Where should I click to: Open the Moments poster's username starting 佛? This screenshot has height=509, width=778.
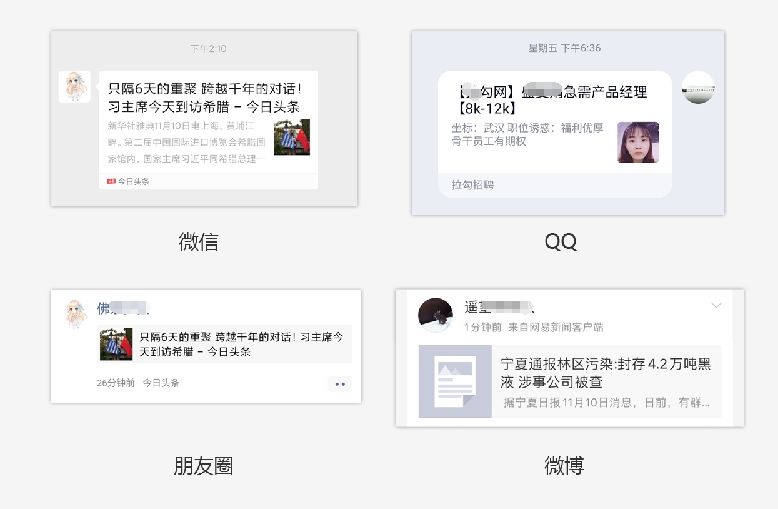point(122,308)
